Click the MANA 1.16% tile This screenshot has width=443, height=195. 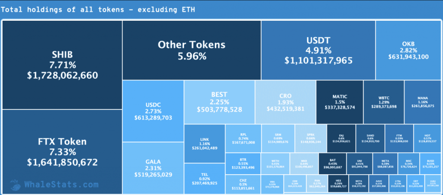tap(422, 102)
